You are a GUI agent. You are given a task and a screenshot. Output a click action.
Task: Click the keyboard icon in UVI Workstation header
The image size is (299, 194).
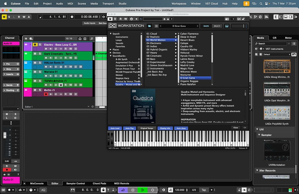(x=227, y=26)
